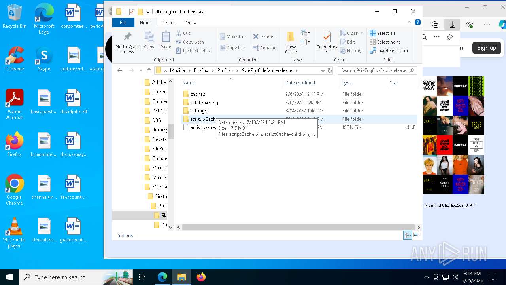Select DBG in the navigation tree
The height and width of the screenshot is (285, 506).
tap(153, 120)
